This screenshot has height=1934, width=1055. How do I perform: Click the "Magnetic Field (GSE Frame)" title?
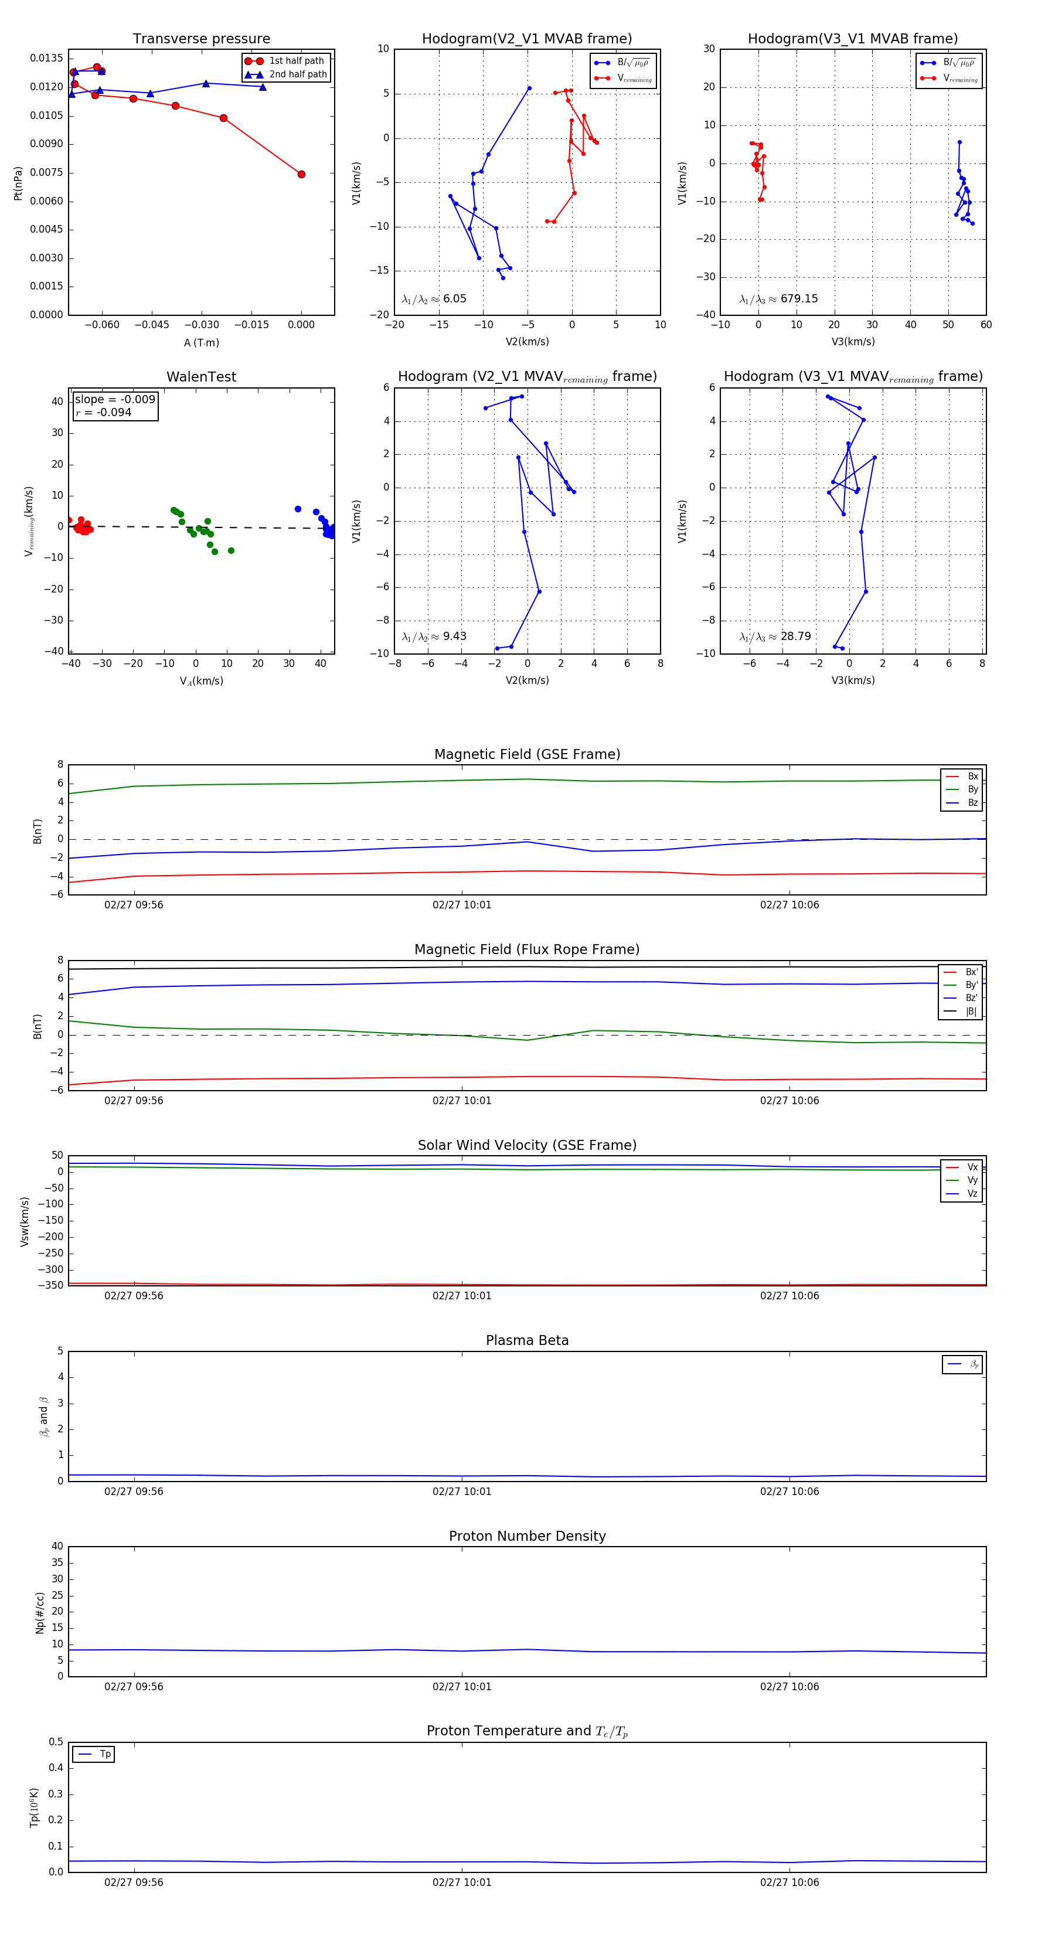[x=527, y=754]
